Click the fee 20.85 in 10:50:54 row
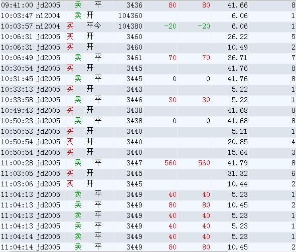The width and height of the screenshot is (296, 252). click(238, 142)
